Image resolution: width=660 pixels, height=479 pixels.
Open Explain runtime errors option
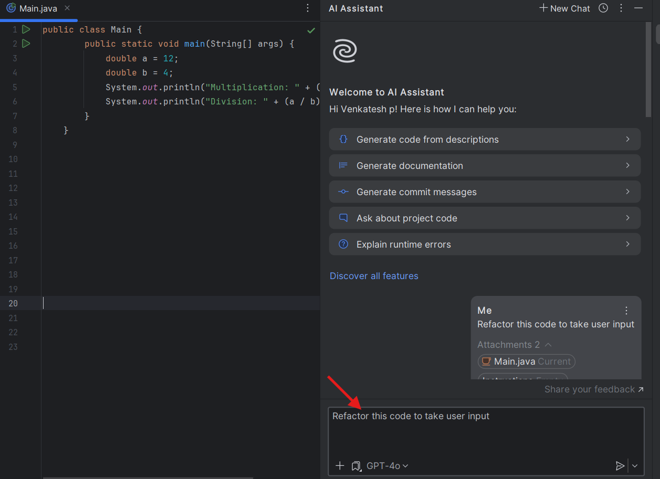[x=485, y=244]
